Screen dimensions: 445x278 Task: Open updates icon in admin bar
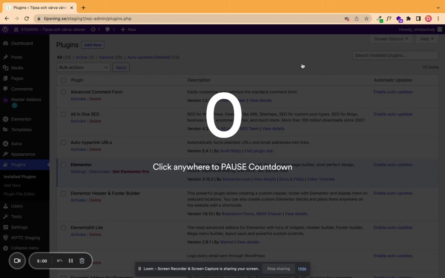click(95, 29)
